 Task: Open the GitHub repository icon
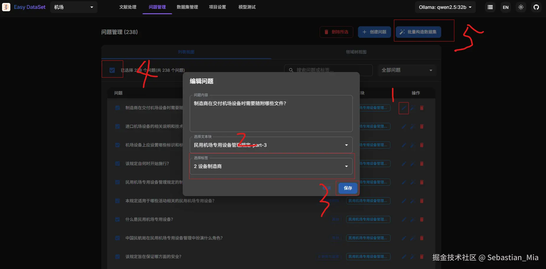click(537, 7)
